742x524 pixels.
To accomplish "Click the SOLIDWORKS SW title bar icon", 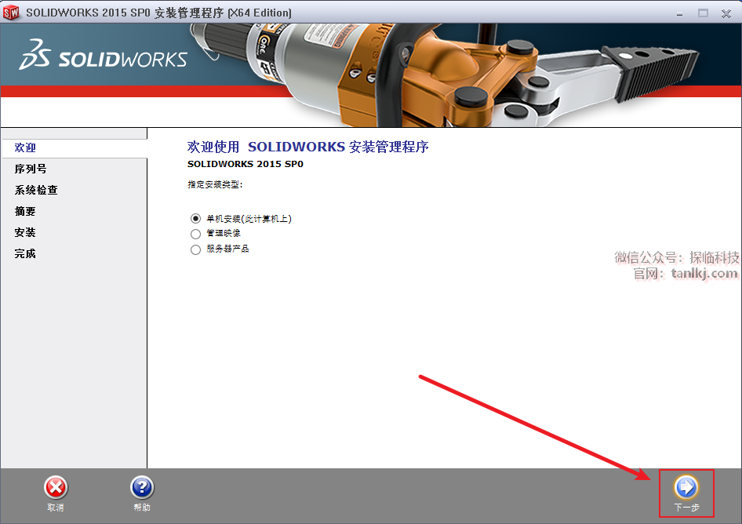I will tap(11, 13).
